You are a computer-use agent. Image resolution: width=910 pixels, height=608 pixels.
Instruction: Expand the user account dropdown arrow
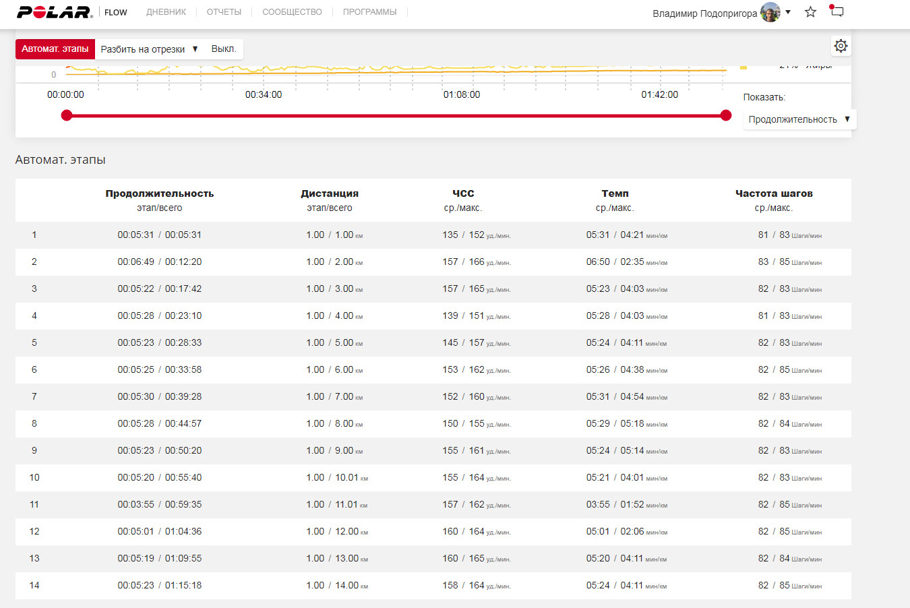coord(788,12)
